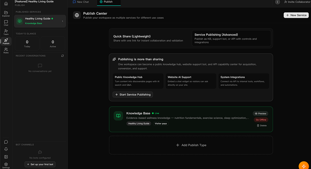Click the home icon in sidebar
The height and width of the screenshot is (169, 311).
[6, 4]
